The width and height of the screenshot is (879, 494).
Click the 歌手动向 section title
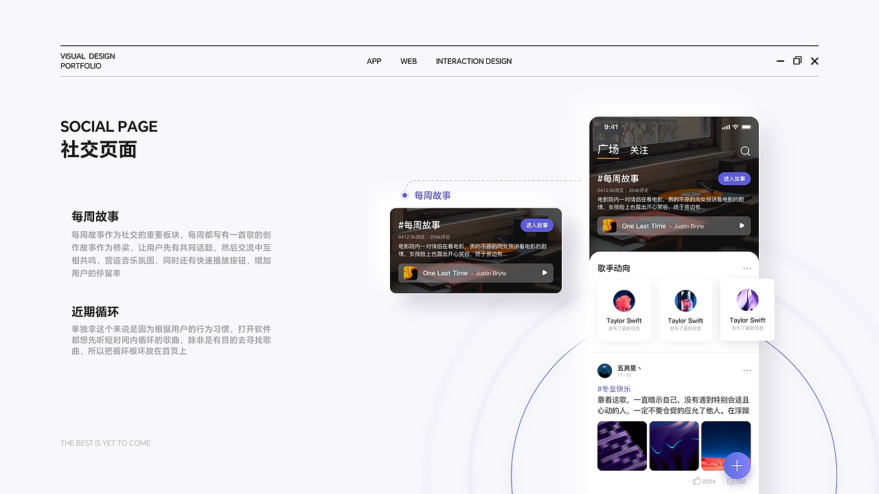click(x=614, y=268)
